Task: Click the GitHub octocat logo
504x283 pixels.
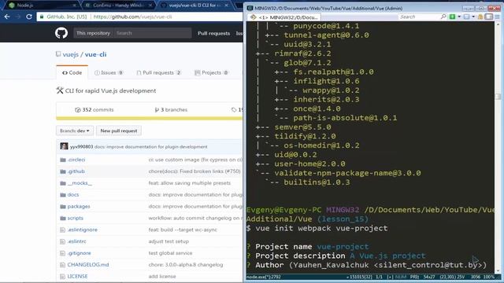Action: click(61, 33)
